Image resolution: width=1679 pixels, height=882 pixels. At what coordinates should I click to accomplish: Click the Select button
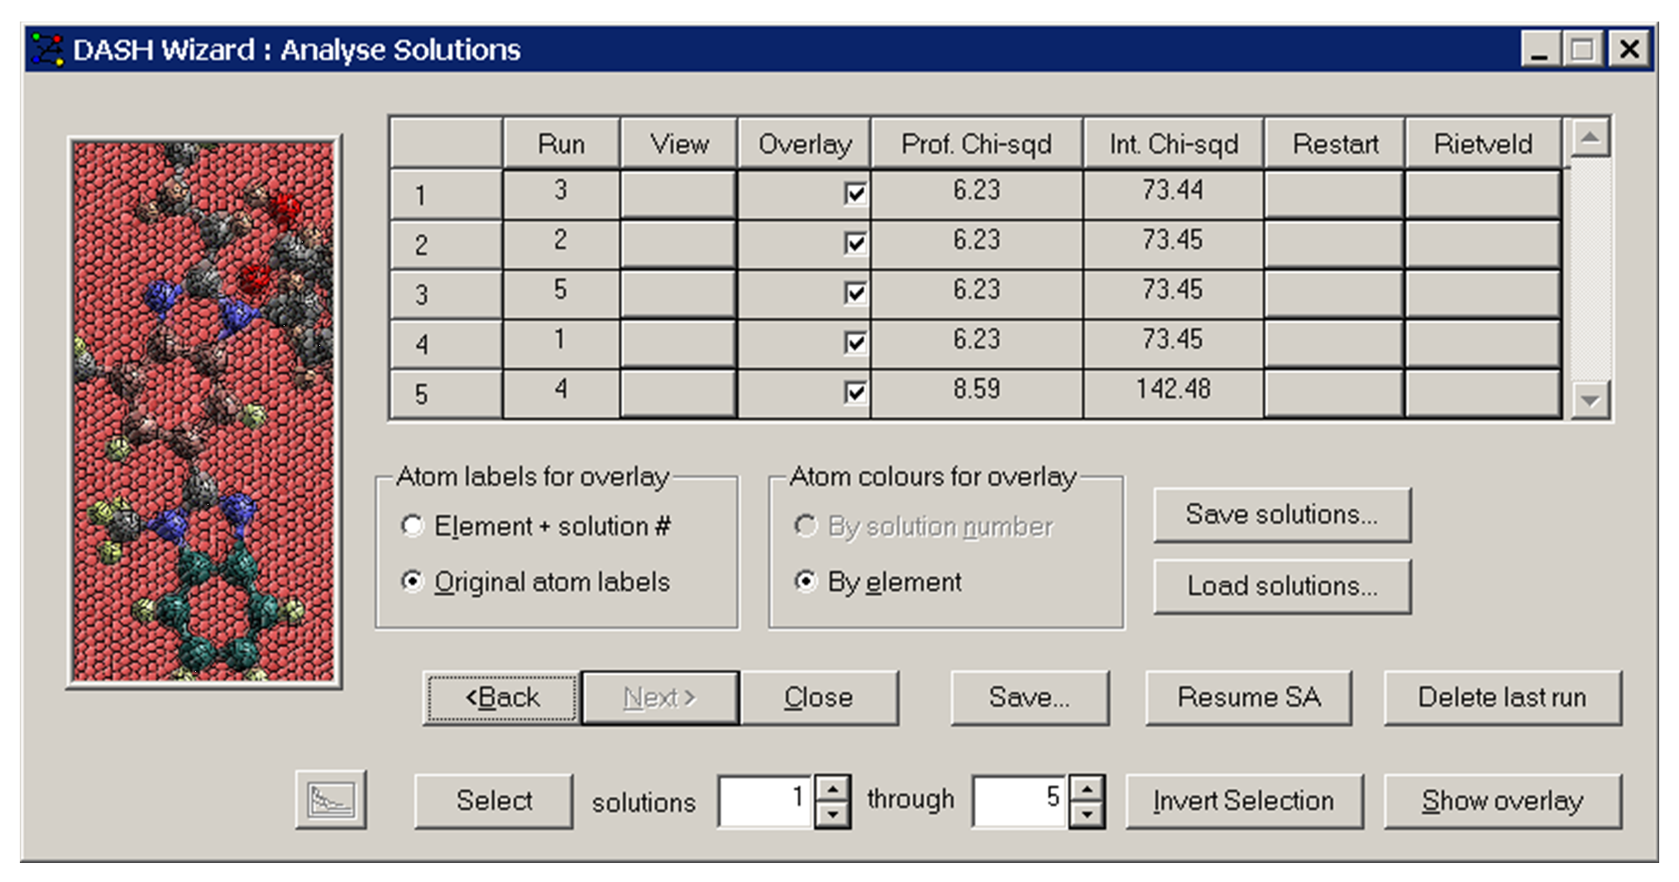(494, 801)
